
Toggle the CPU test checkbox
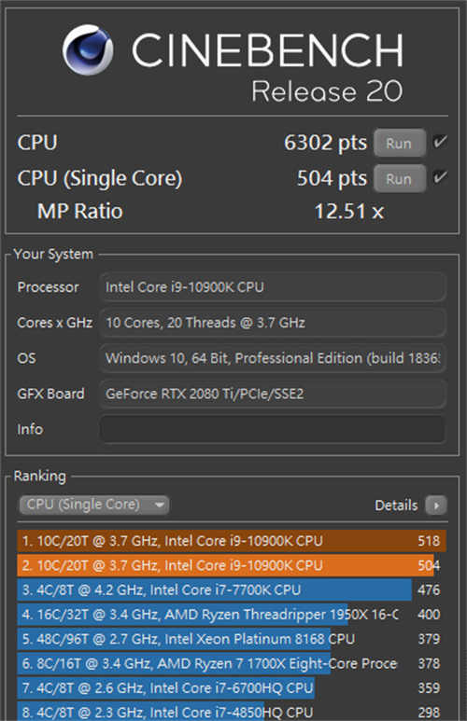440,142
